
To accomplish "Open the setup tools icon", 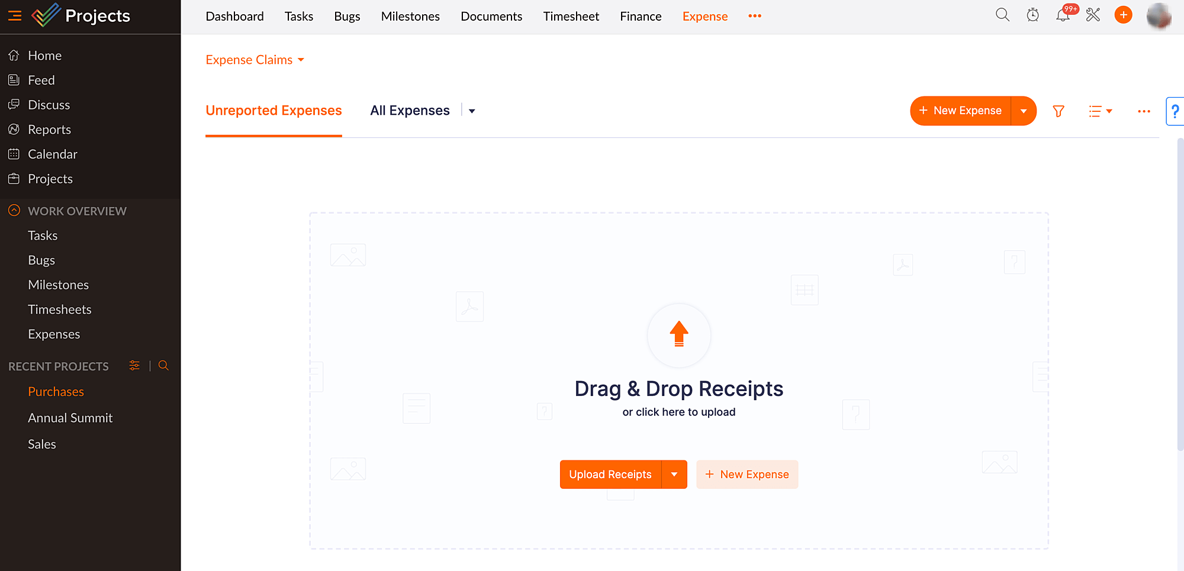I will [1093, 15].
